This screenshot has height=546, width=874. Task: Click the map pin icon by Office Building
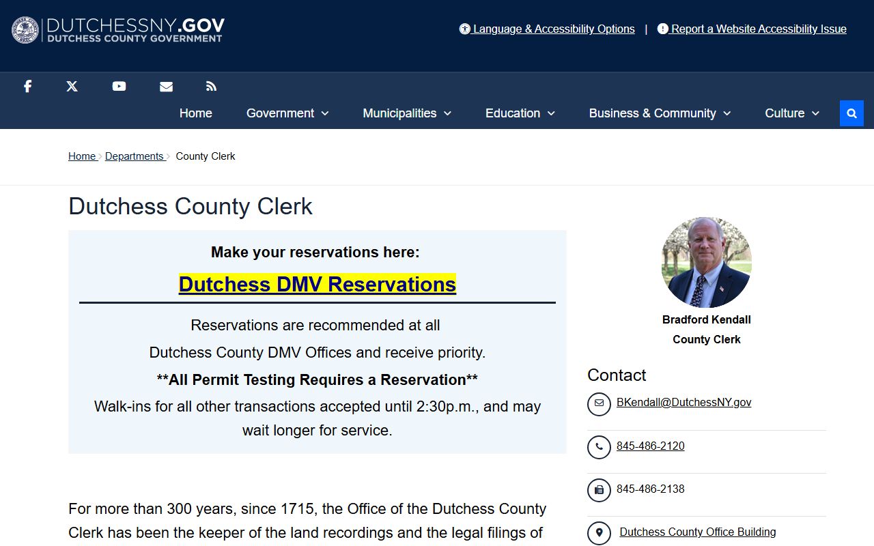599,533
